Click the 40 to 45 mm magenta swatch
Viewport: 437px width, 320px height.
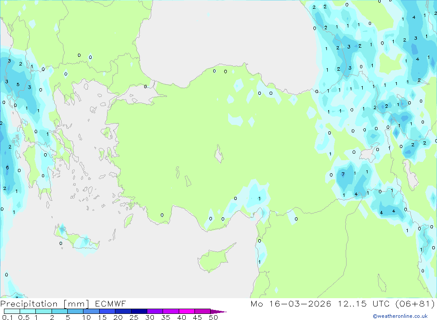187,311
